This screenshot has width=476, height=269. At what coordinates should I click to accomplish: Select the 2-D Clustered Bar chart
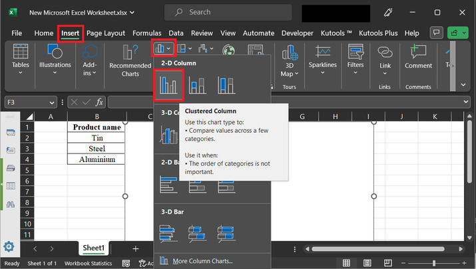168,184
